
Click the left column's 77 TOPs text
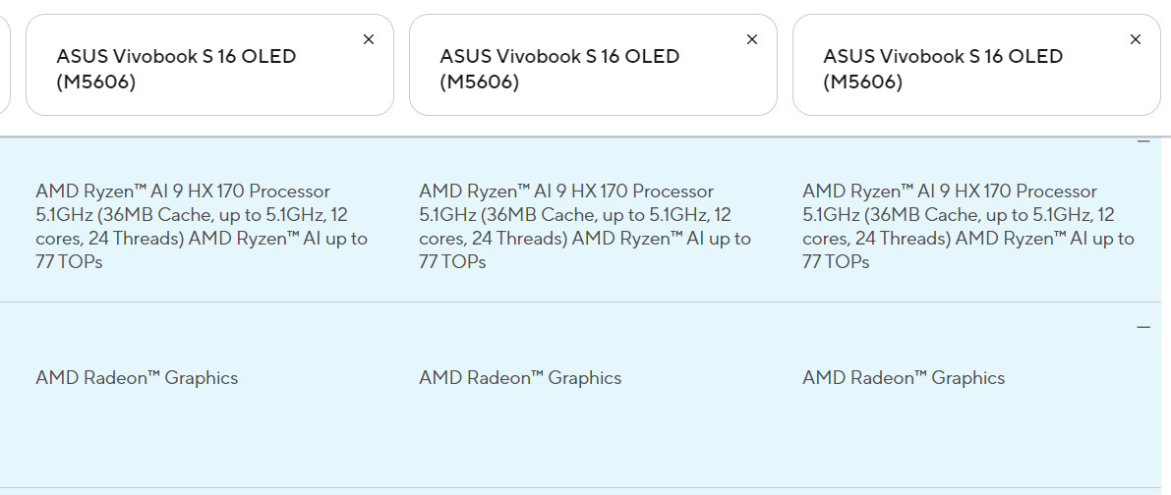69,262
